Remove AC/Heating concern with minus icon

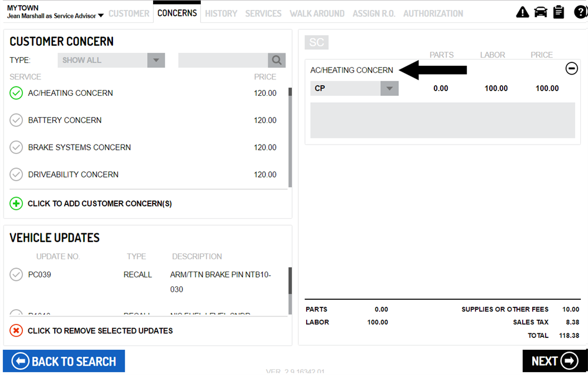(572, 69)
